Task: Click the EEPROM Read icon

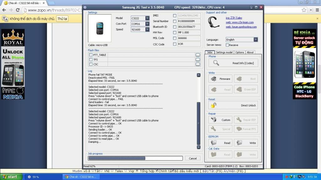Action: (x=214, y=143)
